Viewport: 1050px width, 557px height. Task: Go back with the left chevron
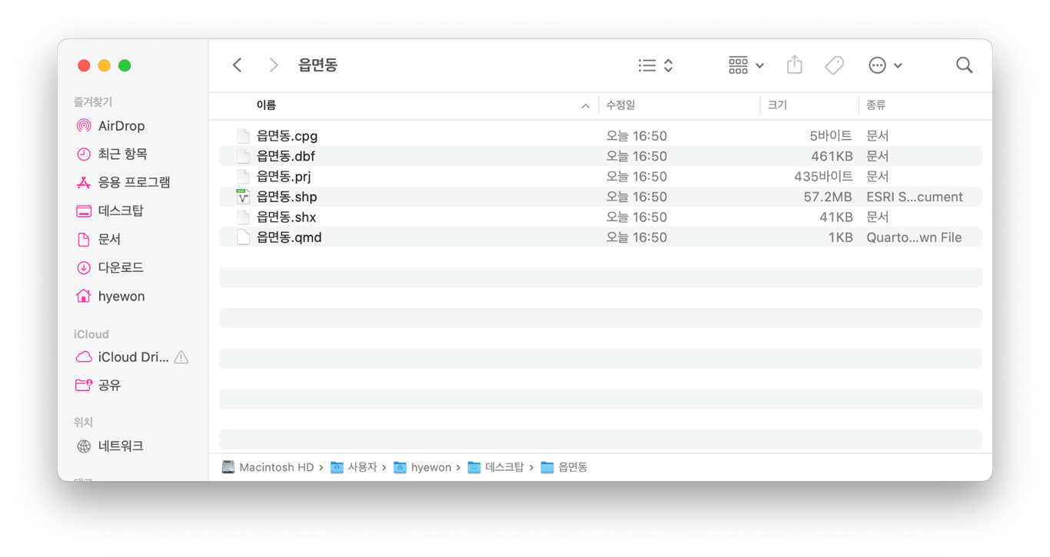tap(238, 65)
